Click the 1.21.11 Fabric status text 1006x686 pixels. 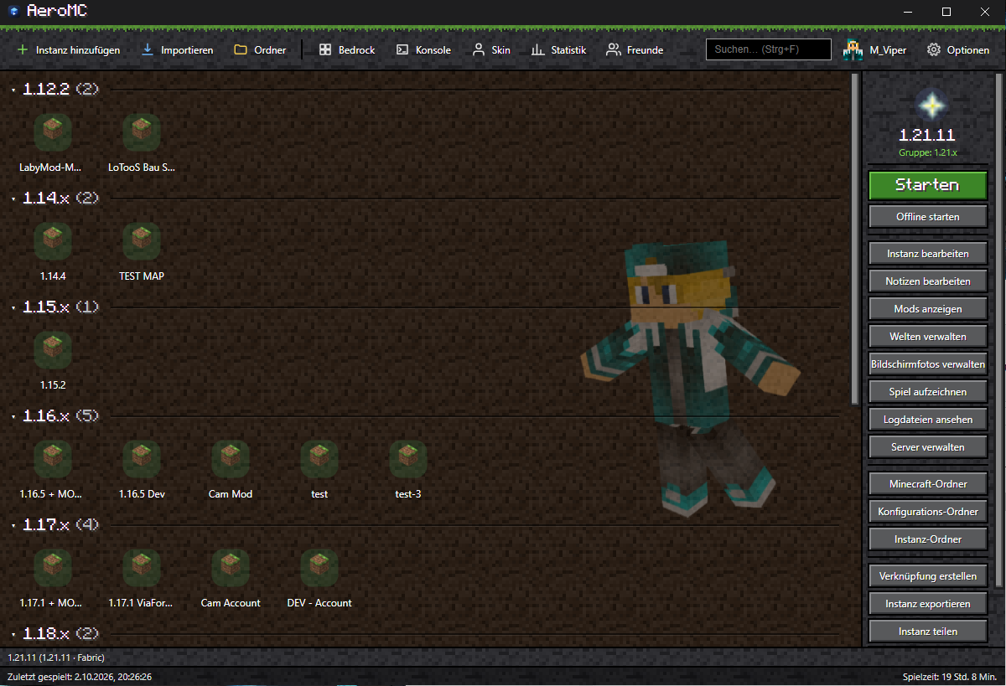(56, 658)
